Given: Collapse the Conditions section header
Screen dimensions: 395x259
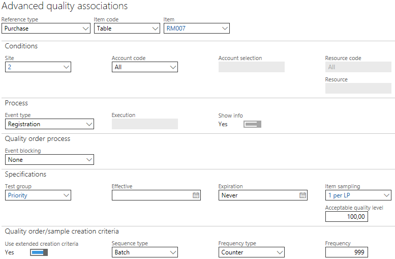Looking at the screenshot, I should click(x=21, y=46).
